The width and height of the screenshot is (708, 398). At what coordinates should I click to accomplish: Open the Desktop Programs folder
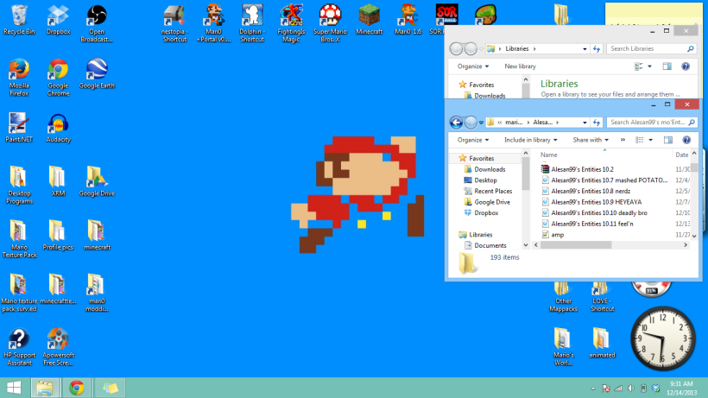coord(19,186)
